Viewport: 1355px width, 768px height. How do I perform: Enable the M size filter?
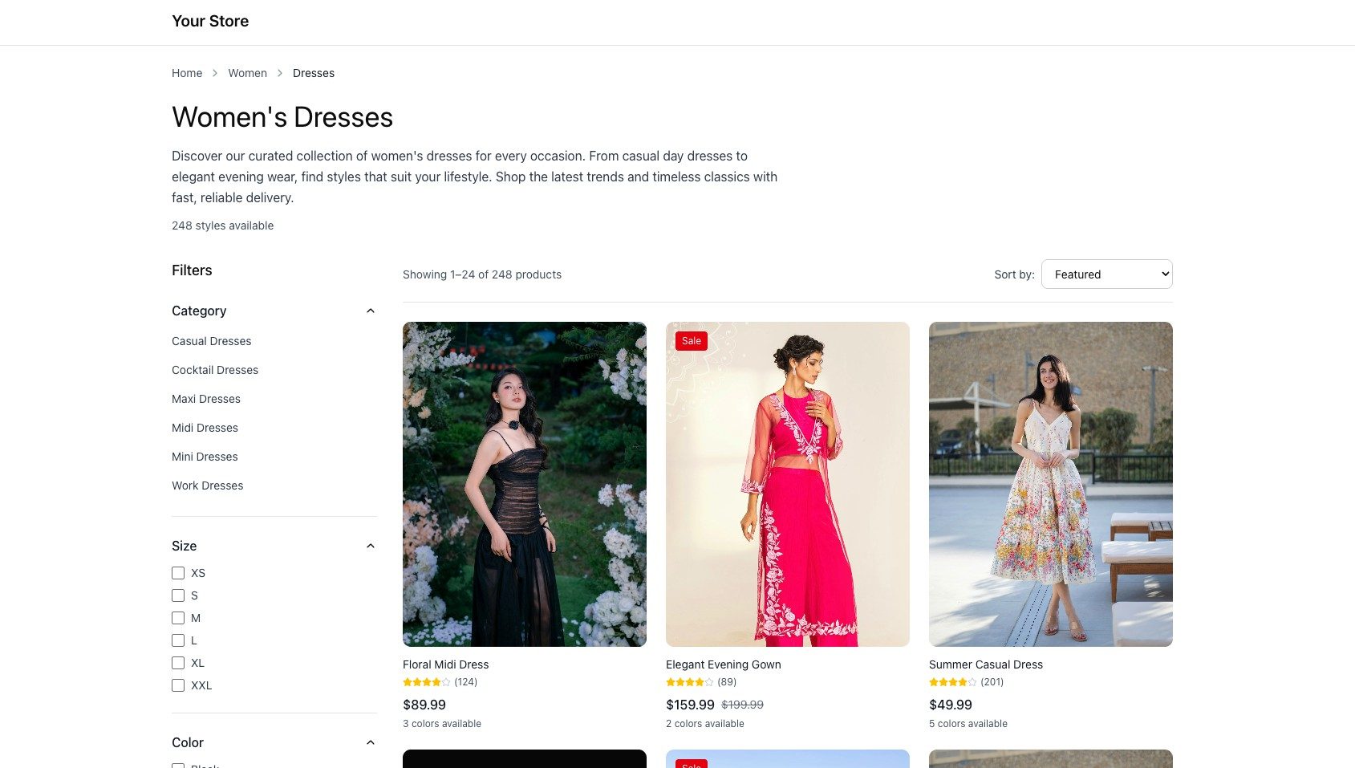click(178, 618)
